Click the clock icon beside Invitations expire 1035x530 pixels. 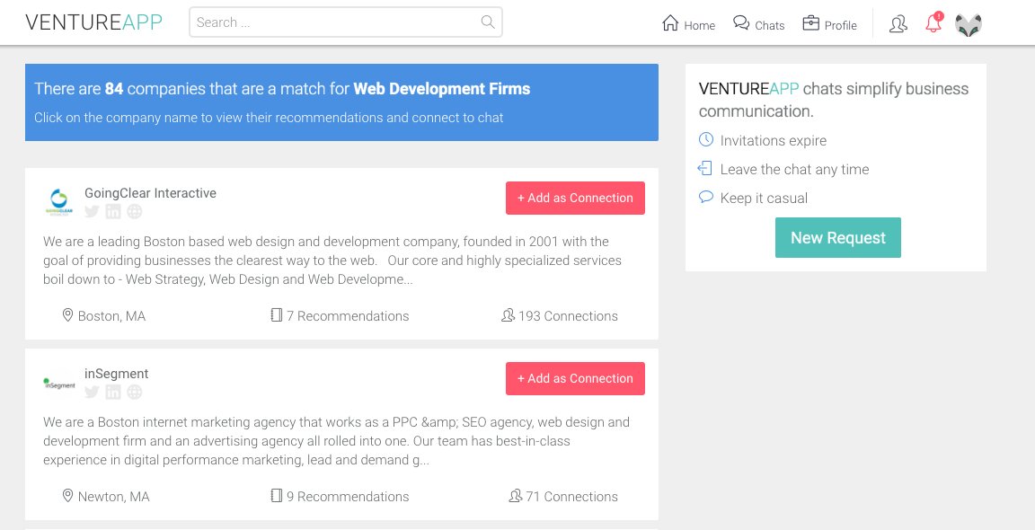click(705, 139)
